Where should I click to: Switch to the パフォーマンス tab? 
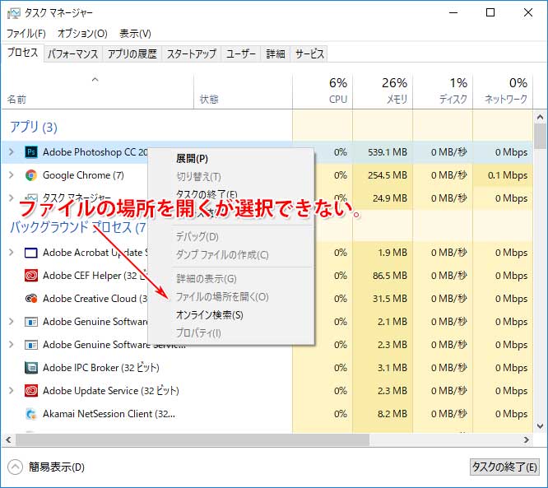point(73,53)
